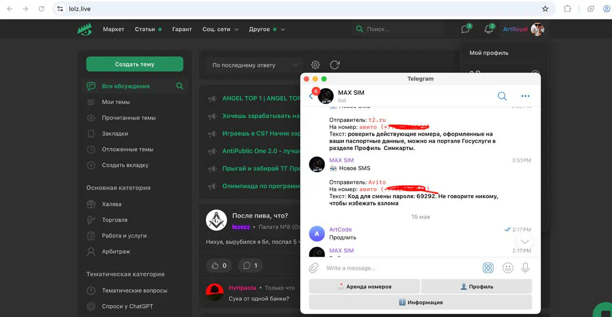
Task: Click the Информация bot button
Action: coord(420,302)
